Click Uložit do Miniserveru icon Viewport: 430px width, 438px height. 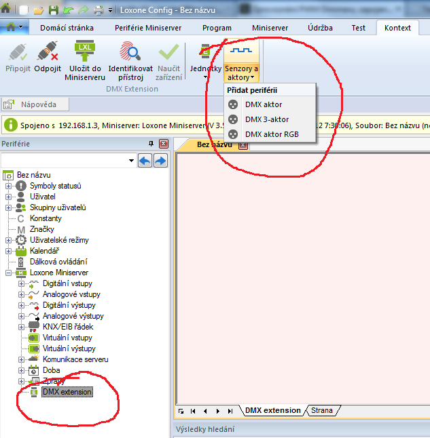tap(84, 52)
